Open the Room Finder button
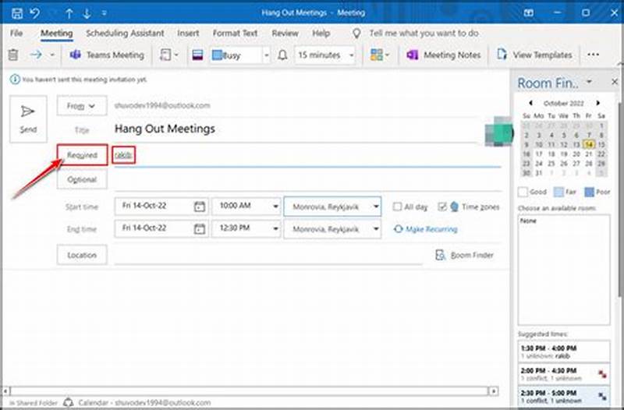 pos(464,255)
